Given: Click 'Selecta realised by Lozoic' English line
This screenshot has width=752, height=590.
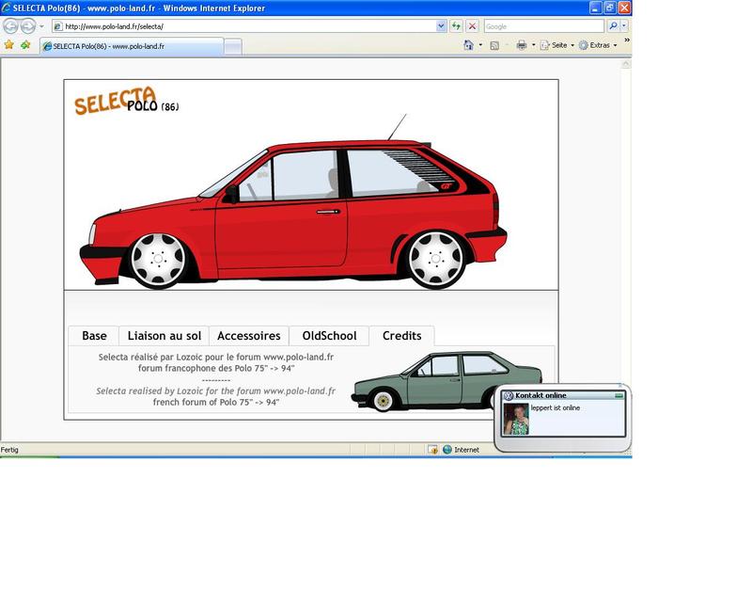Looking at the screenshot, I should point(216,391).
